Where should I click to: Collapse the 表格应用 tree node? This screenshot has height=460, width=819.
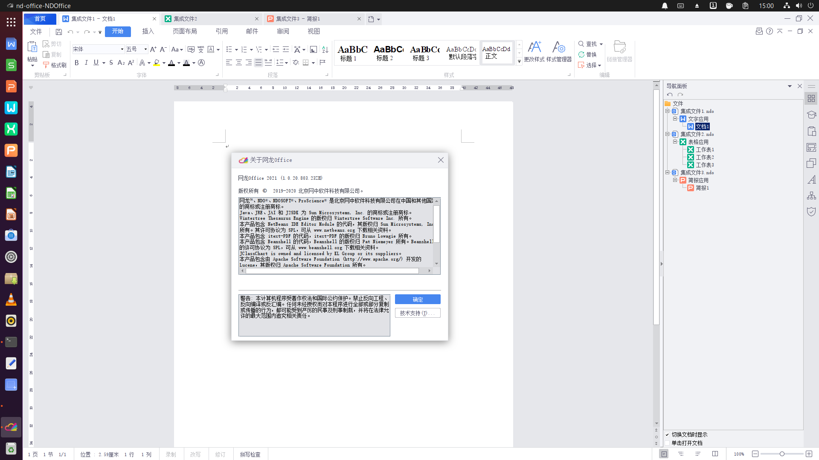(675, 142)
